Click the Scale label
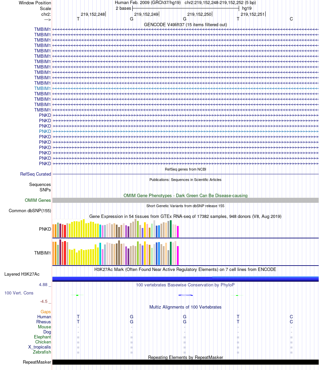This screenshot has width=319, height=370. (x=46, y=8)
